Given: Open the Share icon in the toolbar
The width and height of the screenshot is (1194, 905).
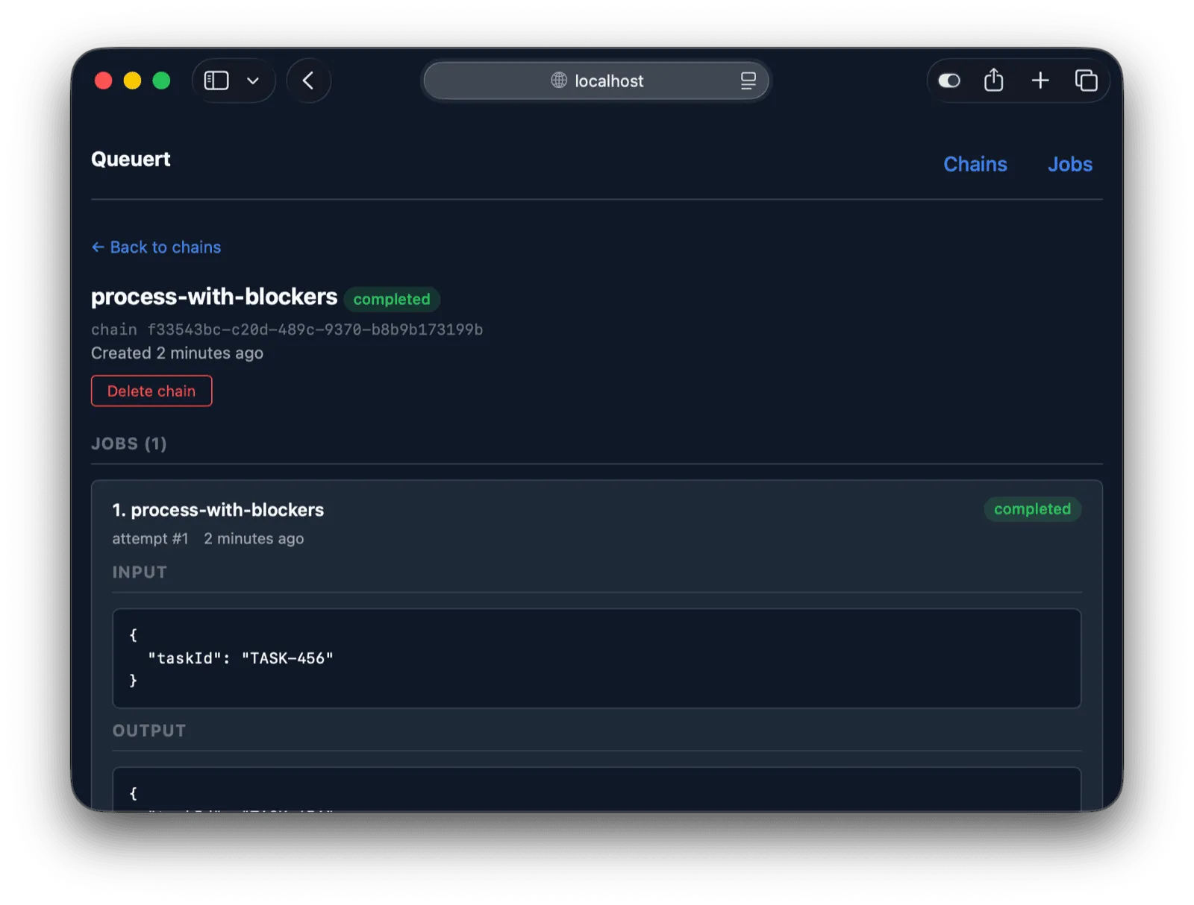Looking at the screenshot, I should pyautogui.click(x=993, y=80).
